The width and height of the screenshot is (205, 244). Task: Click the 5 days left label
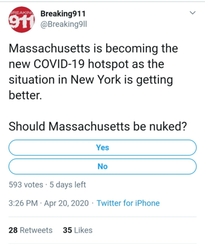click(68, 185)
